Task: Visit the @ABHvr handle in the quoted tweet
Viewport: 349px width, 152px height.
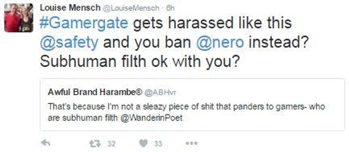Action: tap(160, 93)
